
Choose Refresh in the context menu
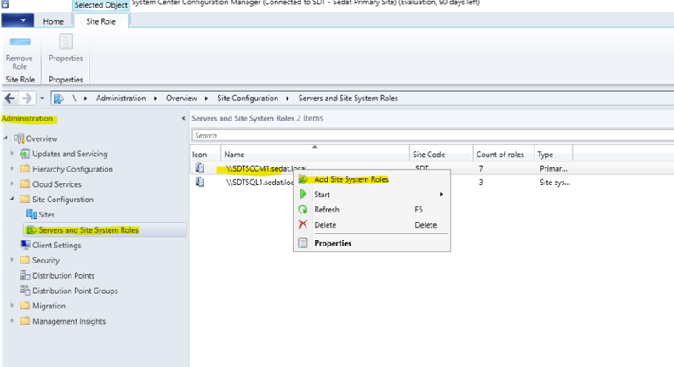(371, 210)
